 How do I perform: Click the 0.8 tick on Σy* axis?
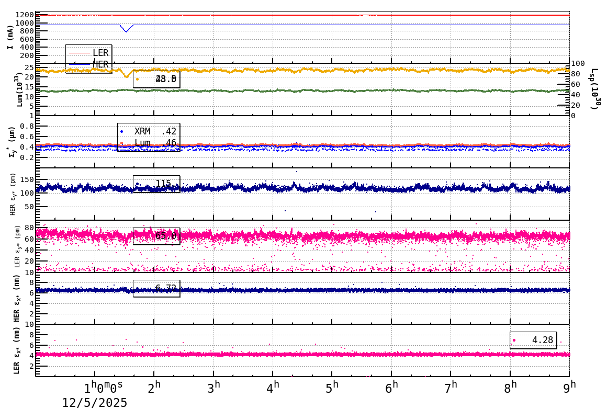pyautogui.click(x=27, y=126)
